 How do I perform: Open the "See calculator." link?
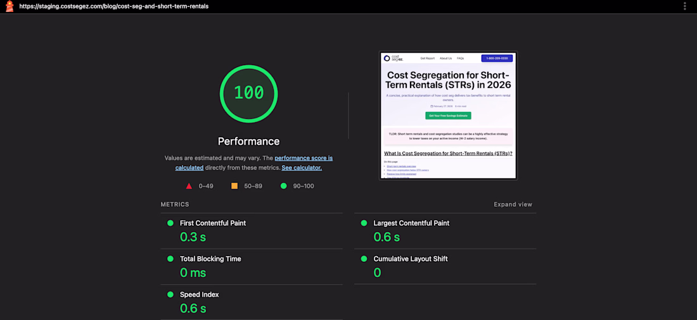pyautogui.click(x=302, y=168)
